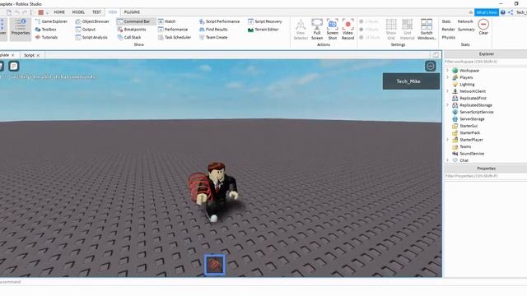Open the Team Create panel
This screenshot has height=296, width=527.
coord(213,37)
